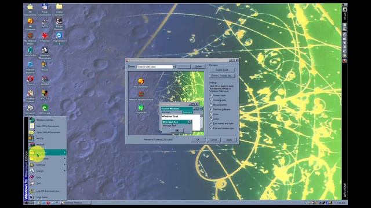Click OK in Desktop Themes dialog

point(198,140)
